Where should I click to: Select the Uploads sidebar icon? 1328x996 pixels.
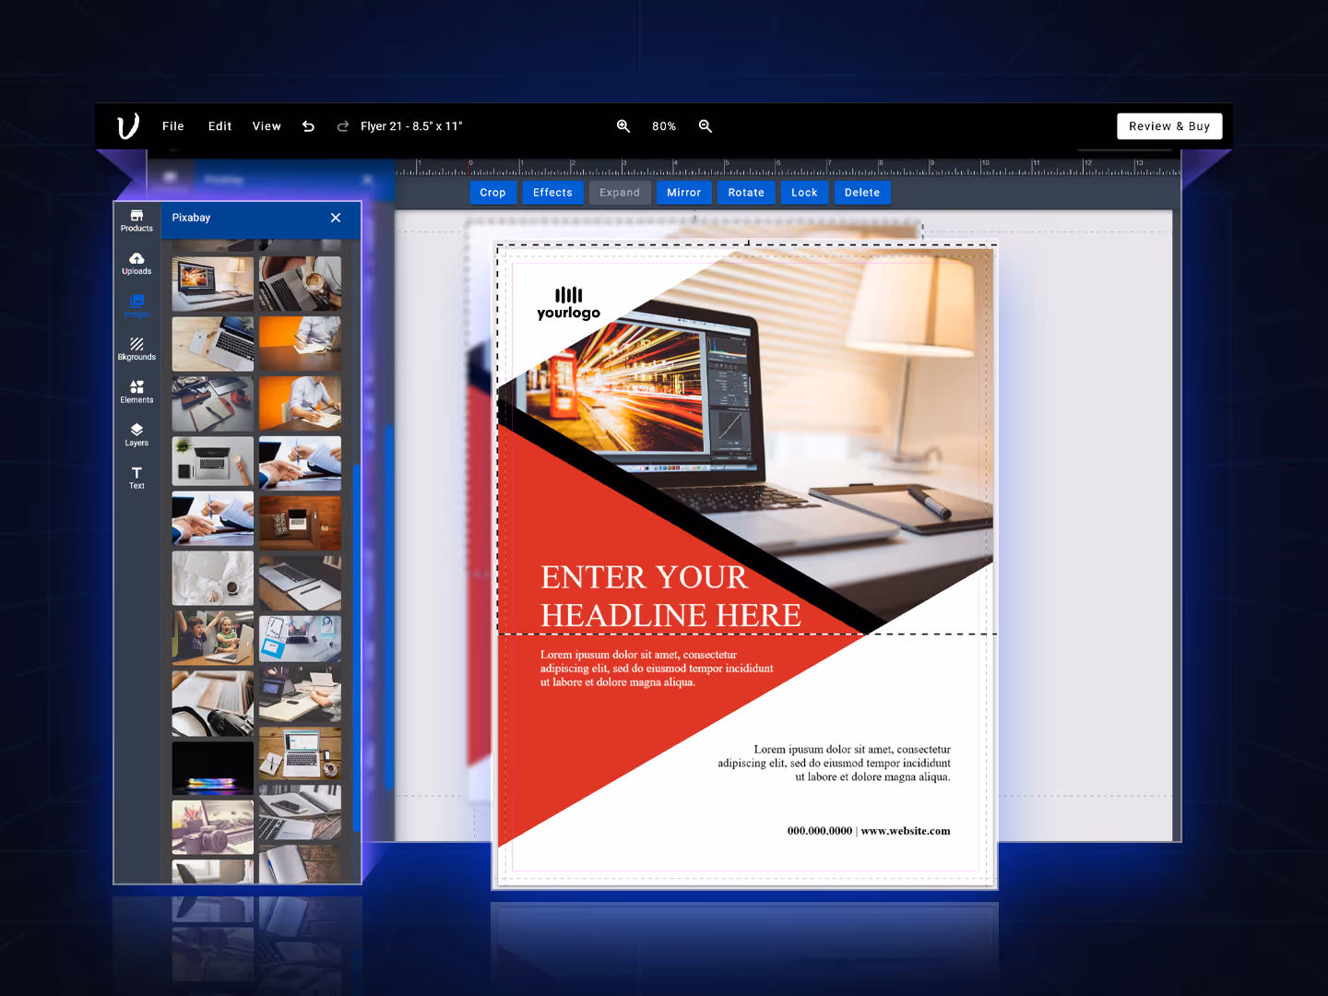(x=136, y=265)
